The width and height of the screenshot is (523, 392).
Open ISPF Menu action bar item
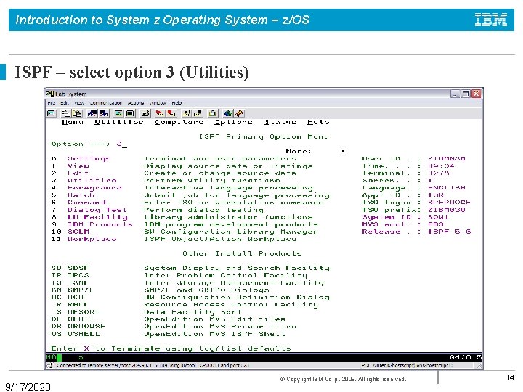(73, 123)
